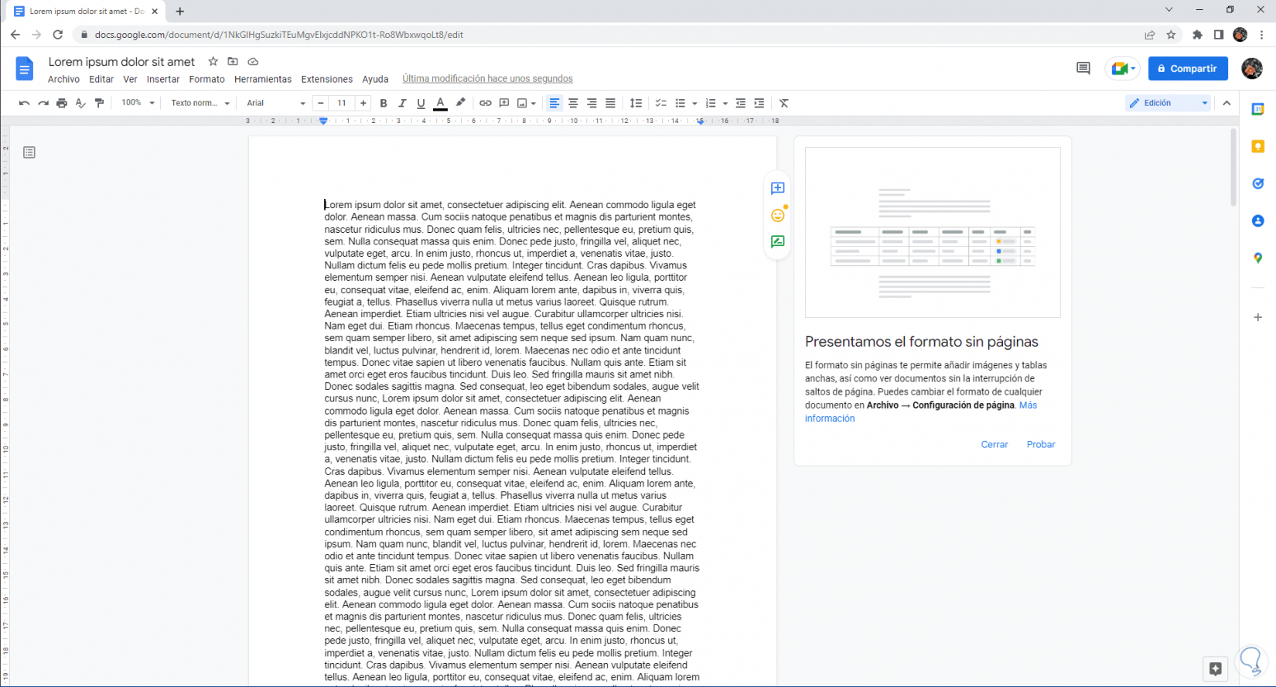Clear formatting with toolbar icon
This screenshot has width=1276, height=687.
pos(783,103)
